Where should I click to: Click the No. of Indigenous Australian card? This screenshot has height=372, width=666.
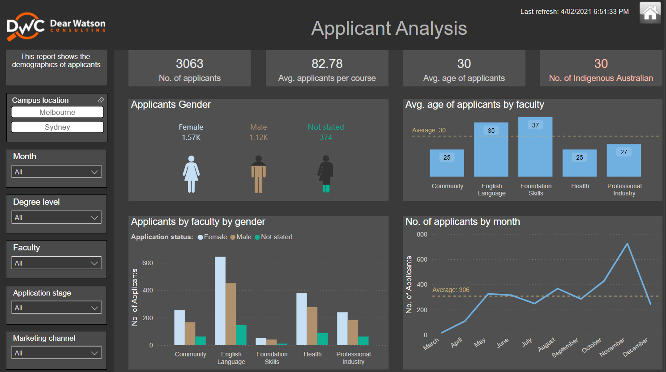click(601, 68)
